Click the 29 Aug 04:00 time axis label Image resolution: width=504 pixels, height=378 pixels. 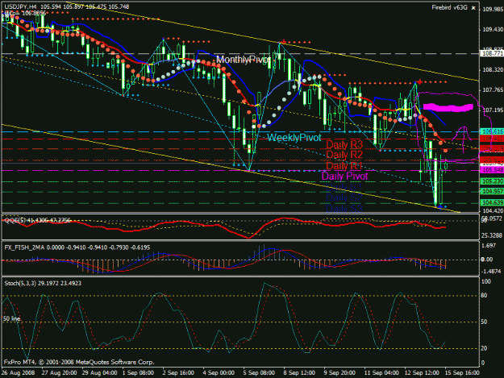[99, 373]
